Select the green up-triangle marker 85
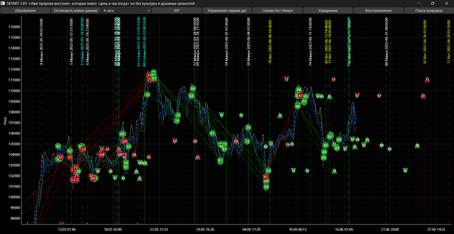 click(329, 97)
